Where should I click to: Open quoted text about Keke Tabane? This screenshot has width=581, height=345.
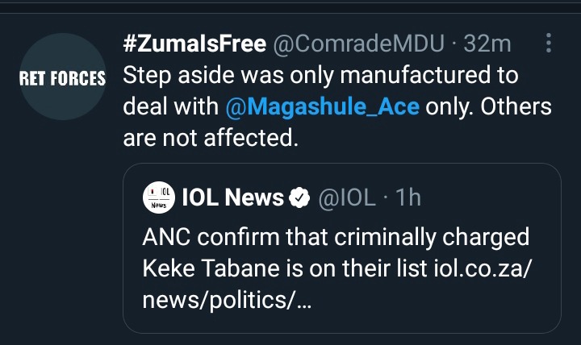(x=337, y=268)
